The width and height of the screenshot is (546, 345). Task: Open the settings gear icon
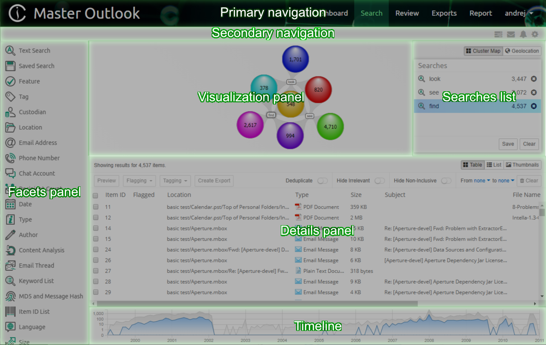tap(535, 34)
